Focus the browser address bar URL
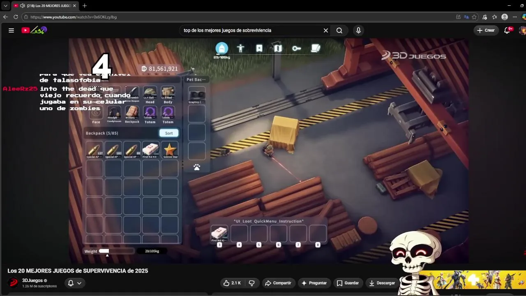This screenshot has width=526, height=296. click(x=74, y=17)
